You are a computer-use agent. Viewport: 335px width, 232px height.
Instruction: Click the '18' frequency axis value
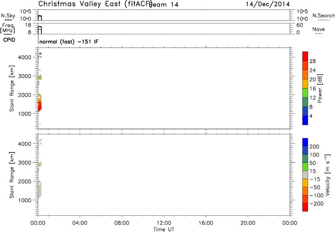28,25
